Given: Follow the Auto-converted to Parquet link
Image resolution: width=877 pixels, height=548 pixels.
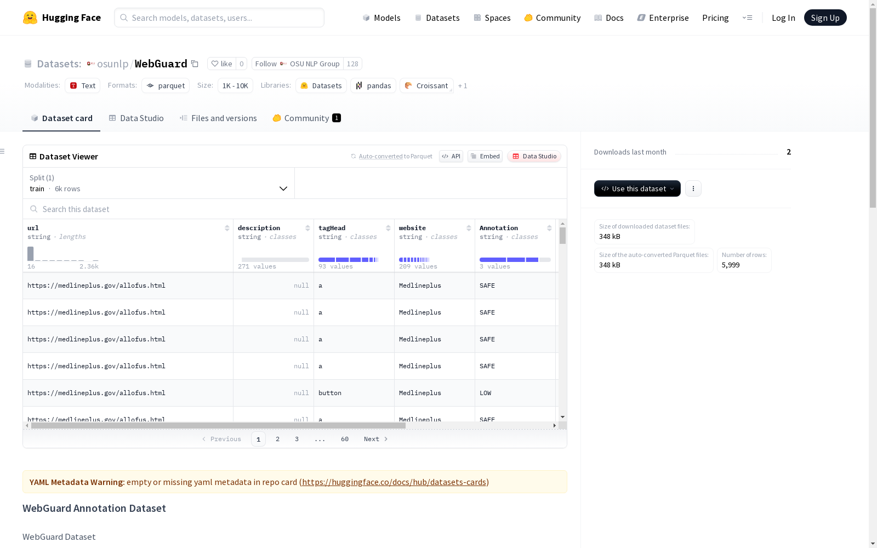Looking at the screenshot, I should click(x=381, y=156).
